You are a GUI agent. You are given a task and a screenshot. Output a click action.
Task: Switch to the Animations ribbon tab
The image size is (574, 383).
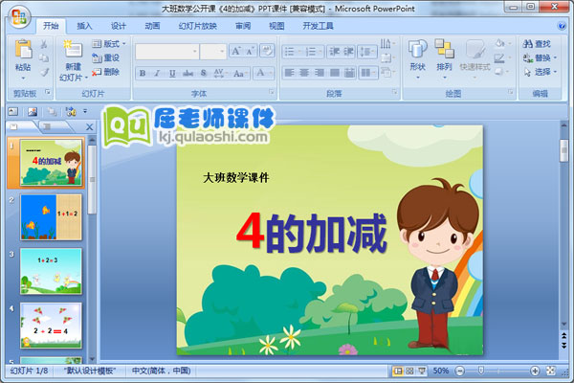[x=152, y=26]
